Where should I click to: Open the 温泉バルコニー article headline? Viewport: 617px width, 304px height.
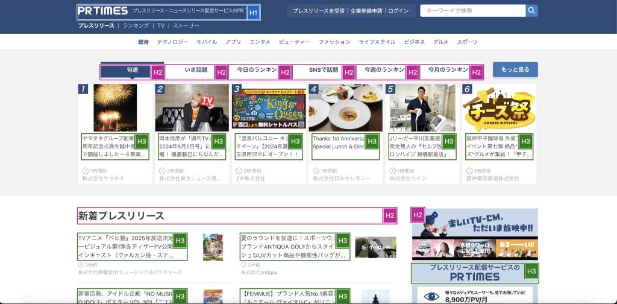tap(269, 147)
